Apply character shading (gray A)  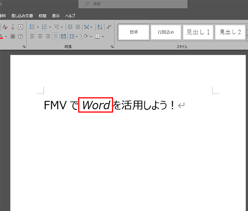click(x=13, y=37)
